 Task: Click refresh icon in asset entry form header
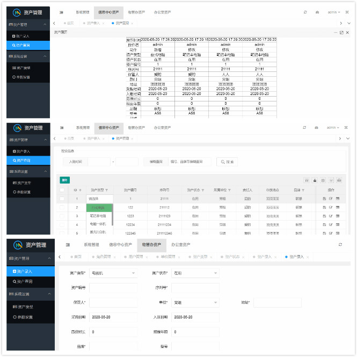tap(340, 244)
